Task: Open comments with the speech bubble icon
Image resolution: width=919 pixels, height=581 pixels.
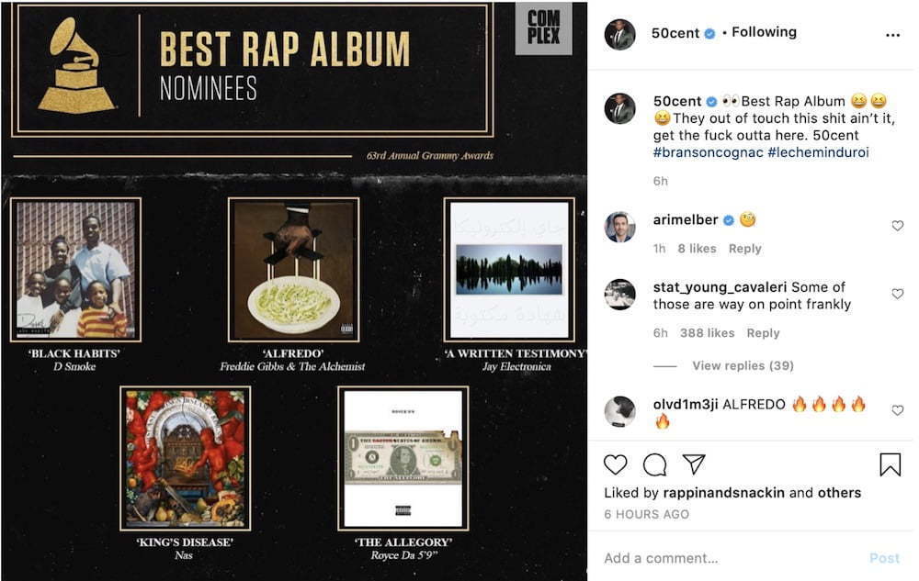Action: [654, 464]
